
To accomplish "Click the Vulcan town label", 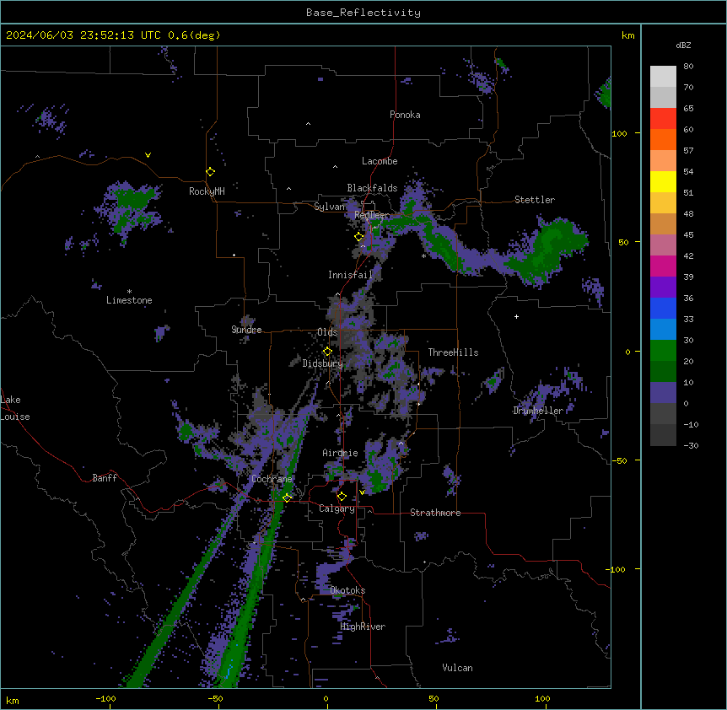I will (x=457, y=668).
